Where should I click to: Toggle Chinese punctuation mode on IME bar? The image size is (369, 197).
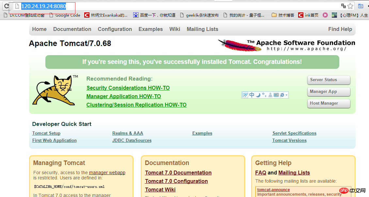264,95
